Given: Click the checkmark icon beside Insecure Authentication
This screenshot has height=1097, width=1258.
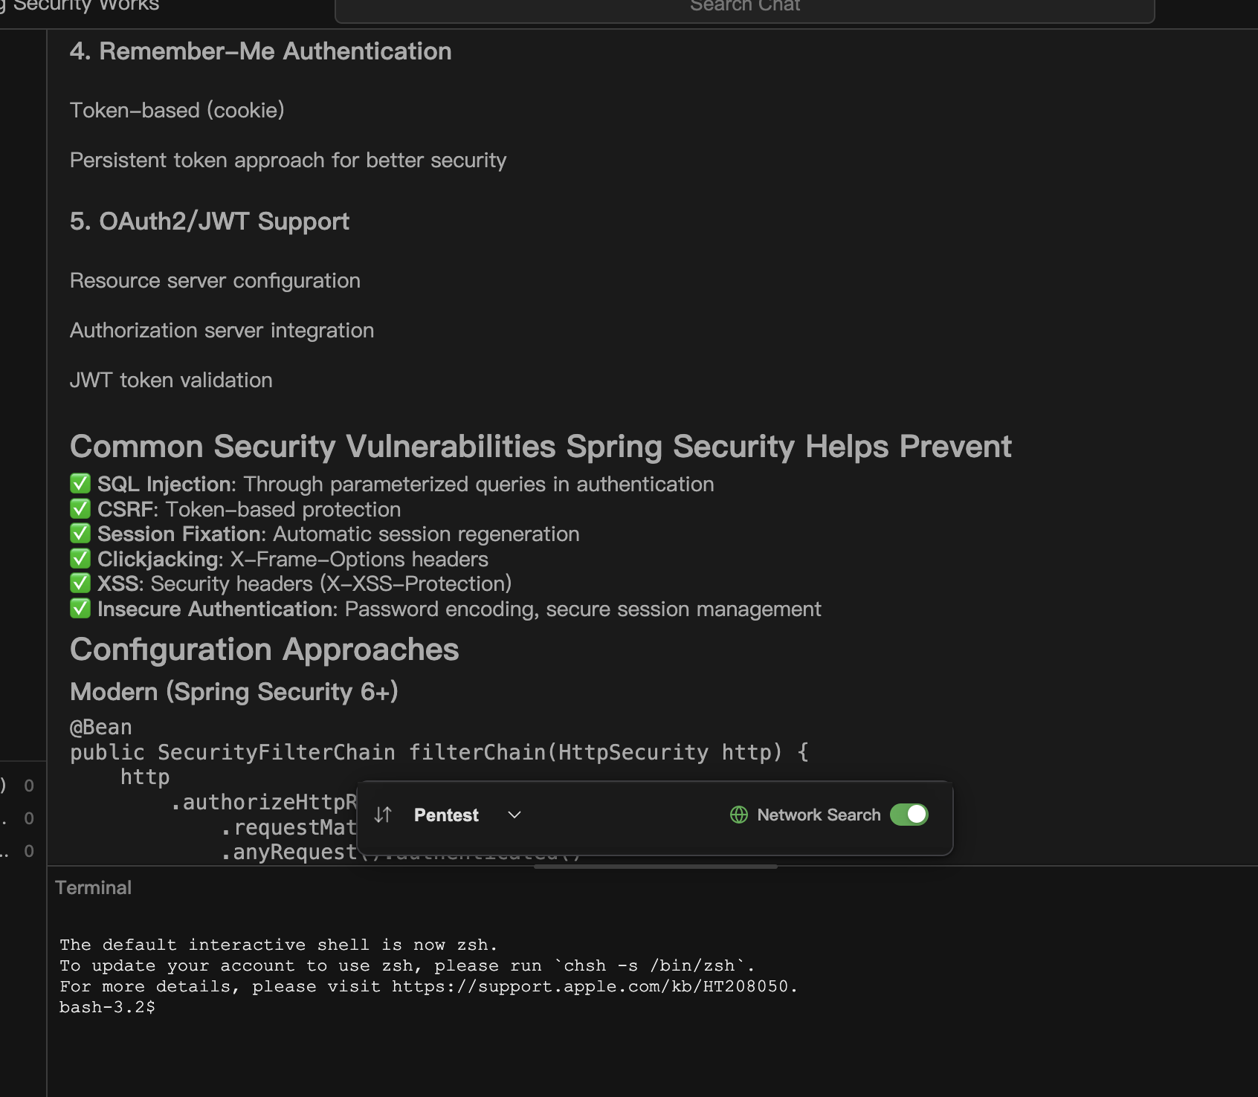Looking at the screenshot, I should (x=80, y=608).
